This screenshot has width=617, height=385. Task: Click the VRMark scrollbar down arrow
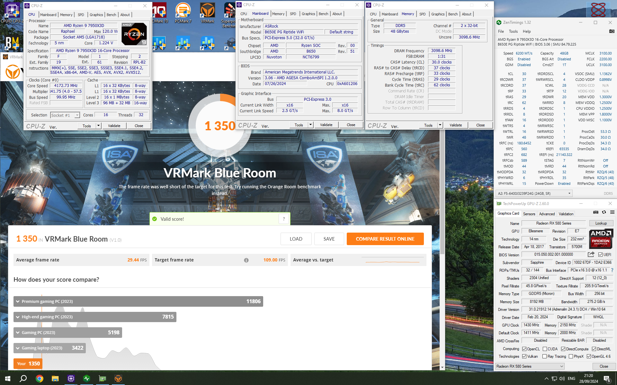point(442,367)
